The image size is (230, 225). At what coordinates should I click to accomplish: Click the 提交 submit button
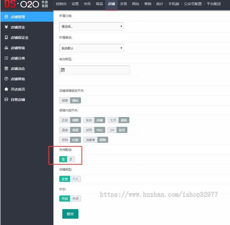tap(70, 214)
